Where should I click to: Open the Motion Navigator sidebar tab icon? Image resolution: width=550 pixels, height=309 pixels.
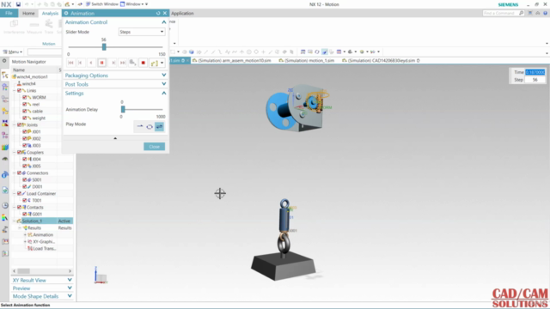click(5, 75)
